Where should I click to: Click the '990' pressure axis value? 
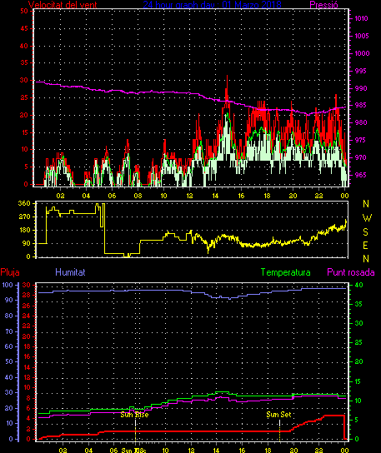pos(361,88)
